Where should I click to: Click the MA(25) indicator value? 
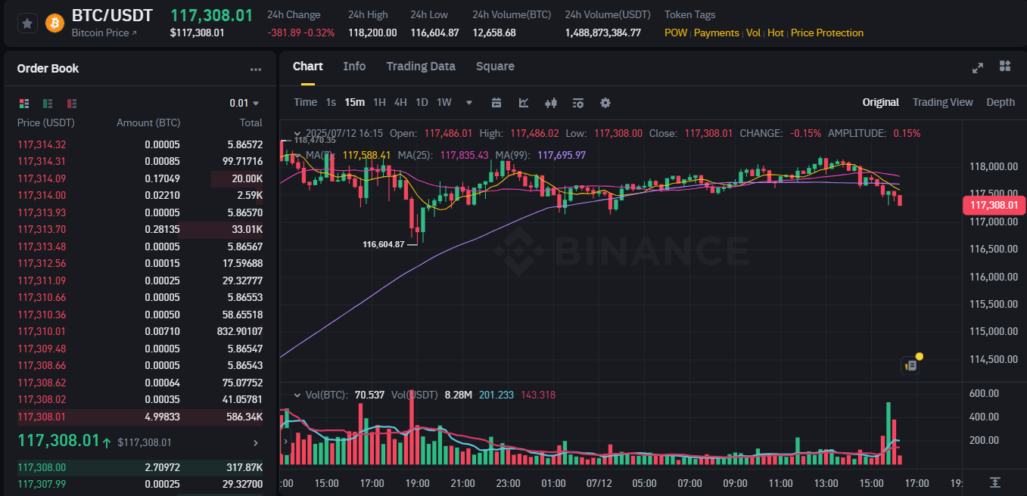point(464,155)
